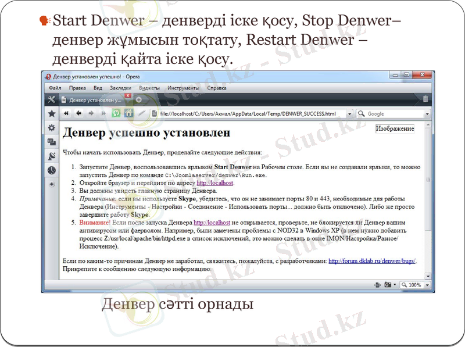Open Opera settings via the gear sidebar icon
Image resolution: width=465 pixels, height=347 pixels.
[x=50, y=126]
